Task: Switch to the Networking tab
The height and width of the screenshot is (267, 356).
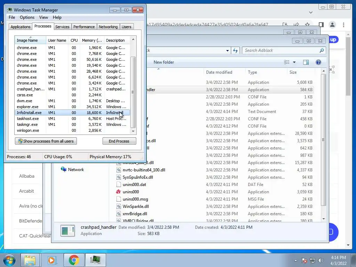Action: [x=108, y=26]
